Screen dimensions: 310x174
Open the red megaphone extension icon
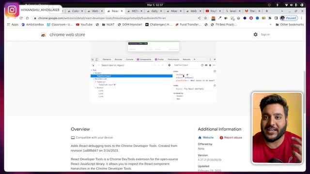(226, 18)
